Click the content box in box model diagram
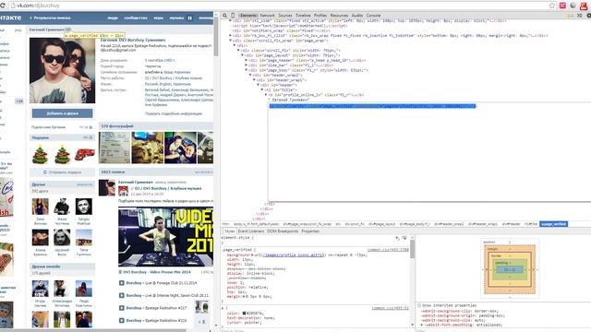 coord(510,269)
